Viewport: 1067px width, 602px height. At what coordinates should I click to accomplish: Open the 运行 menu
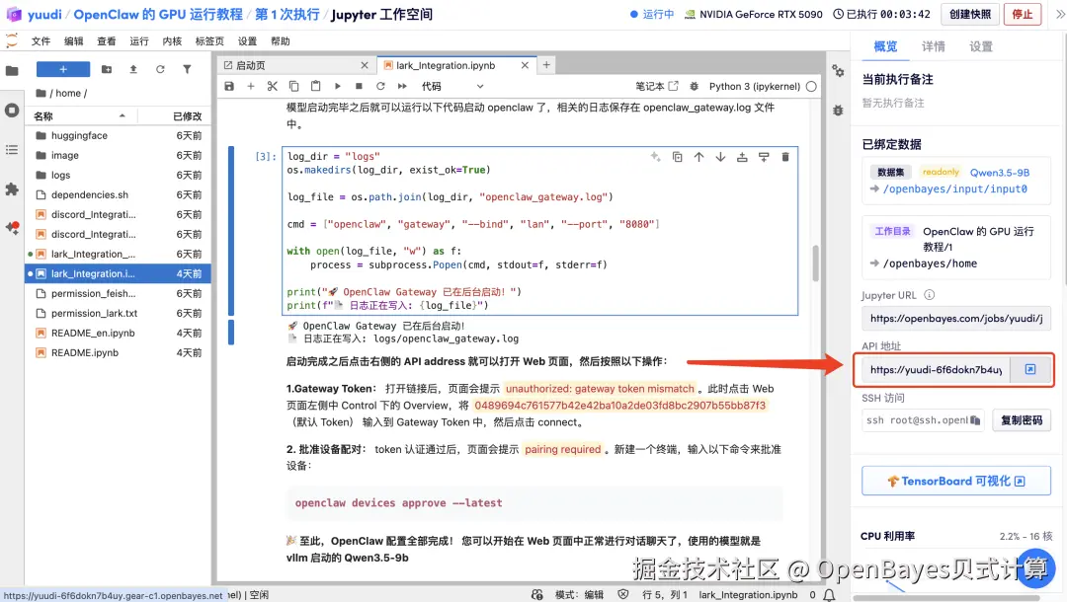coord(139,41)
